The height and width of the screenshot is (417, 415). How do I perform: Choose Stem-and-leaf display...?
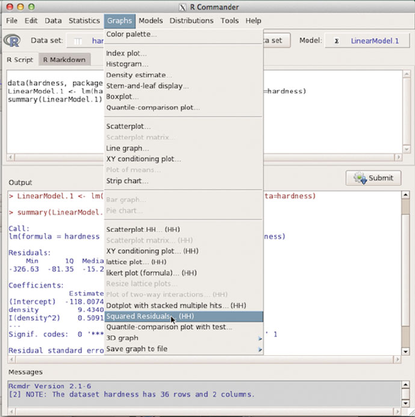184,86
